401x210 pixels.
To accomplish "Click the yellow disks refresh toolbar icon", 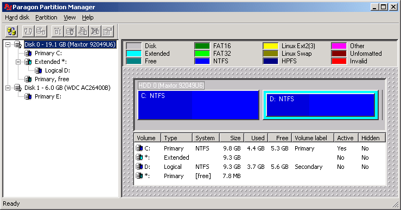I will pos(11,31).
